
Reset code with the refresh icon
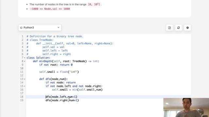[x=179, y=28]
